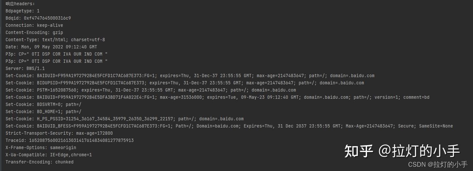Click the Set-Cookie H_PS_PSSID line
This screenshot has height=171, width=473.
click(x=125, y=119)
